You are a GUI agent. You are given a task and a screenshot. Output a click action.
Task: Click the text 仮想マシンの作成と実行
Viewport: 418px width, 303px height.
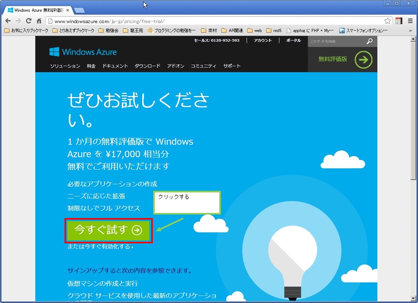(103, 284)
